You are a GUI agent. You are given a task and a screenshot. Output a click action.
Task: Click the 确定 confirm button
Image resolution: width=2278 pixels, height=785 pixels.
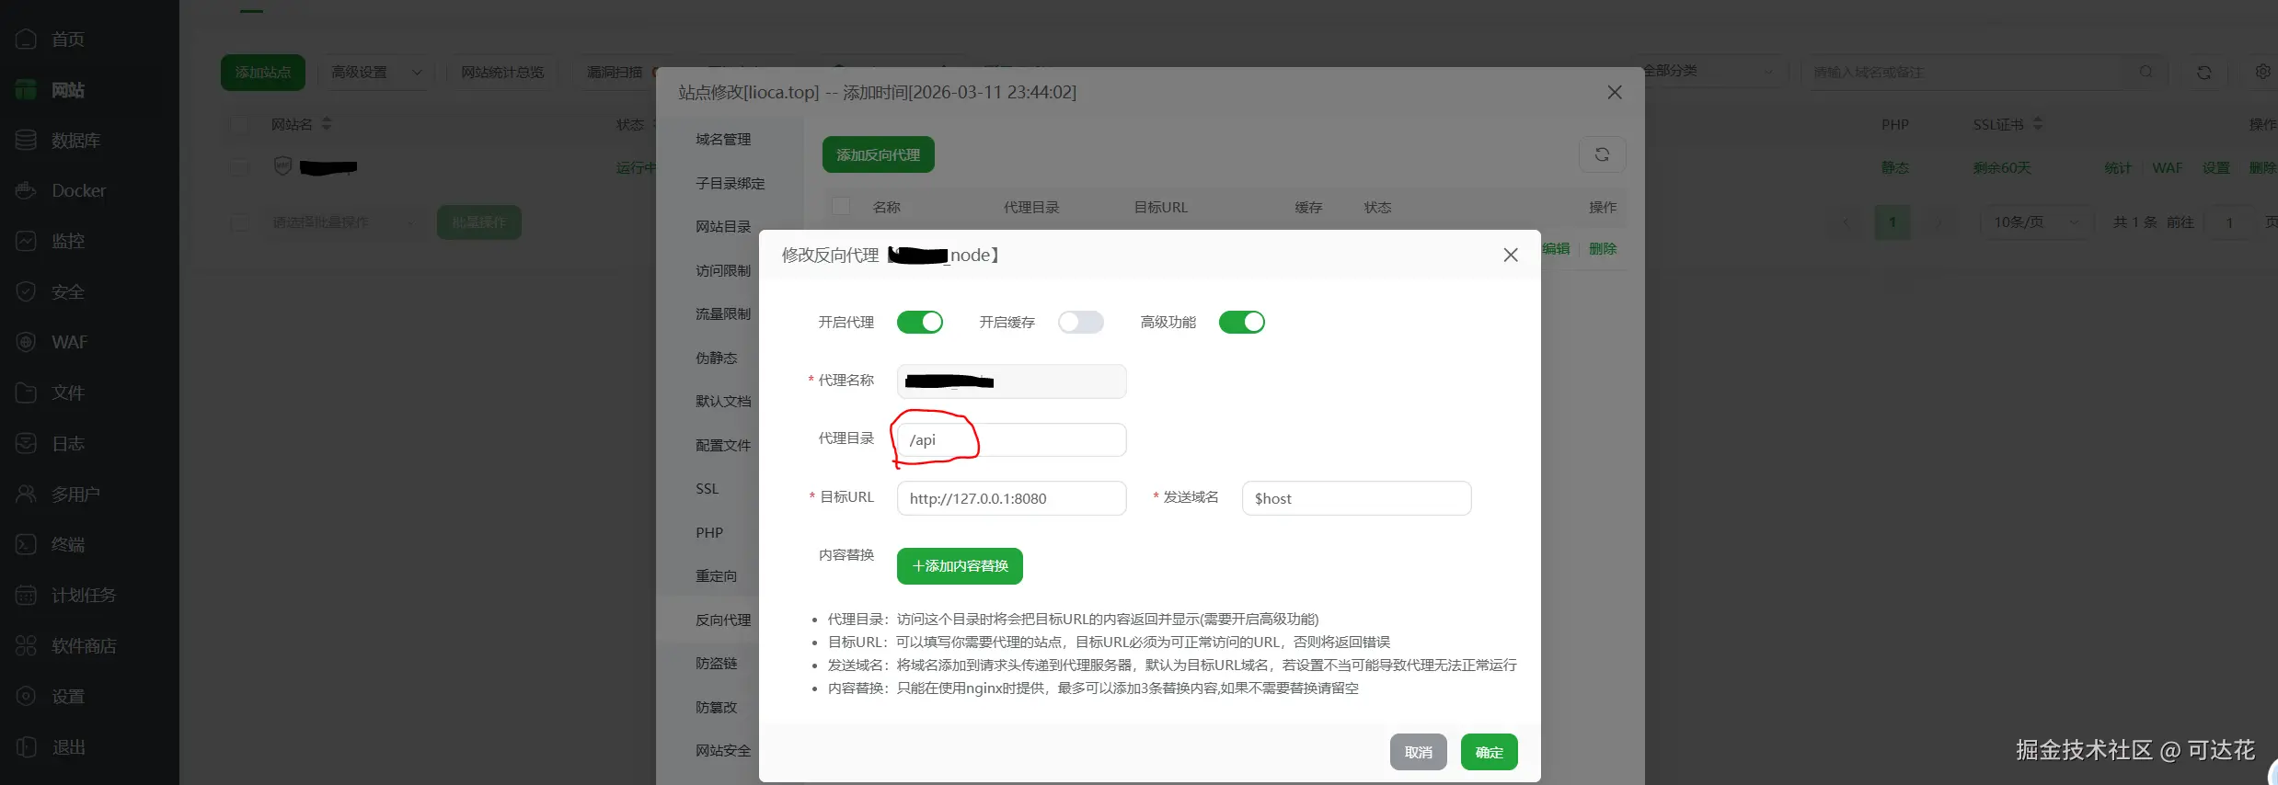[x=1489, y=752]
